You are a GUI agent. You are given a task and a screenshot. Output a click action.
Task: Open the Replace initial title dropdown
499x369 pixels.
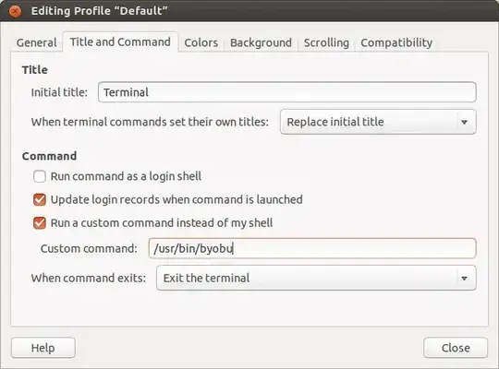click(x=378, y=122)
